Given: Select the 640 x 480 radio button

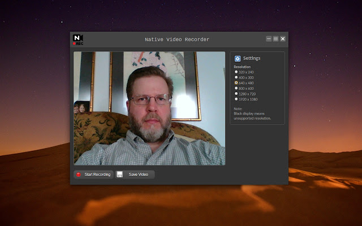Looking at the screenshot, I should point(236,83).
